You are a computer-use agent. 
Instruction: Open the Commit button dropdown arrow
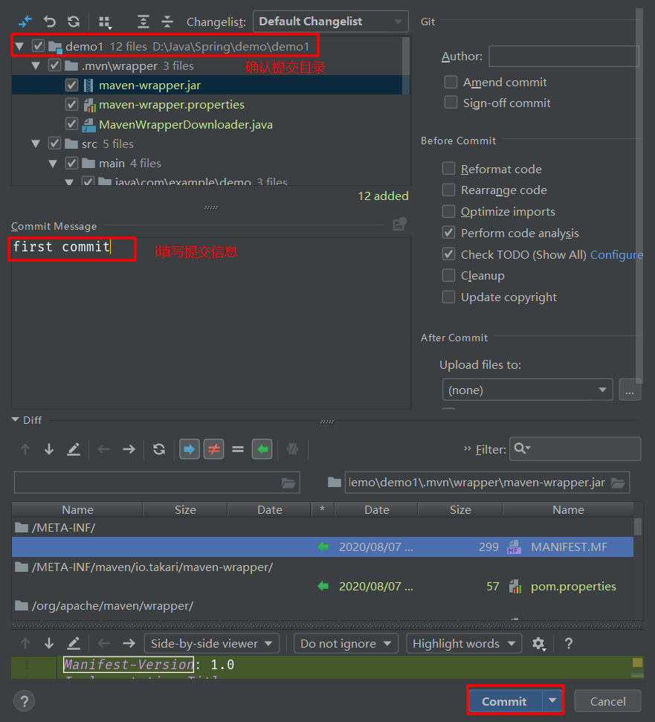[x=552, y=701]
